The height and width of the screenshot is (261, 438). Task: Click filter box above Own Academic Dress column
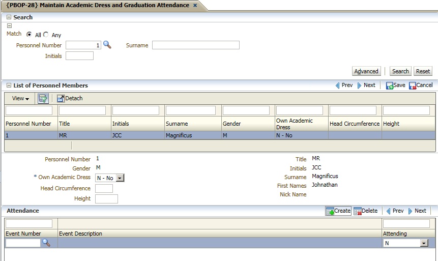coord(300,110)
